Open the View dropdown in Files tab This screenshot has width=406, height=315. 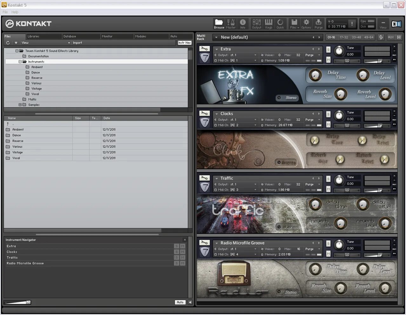click(x=45, y=43)
